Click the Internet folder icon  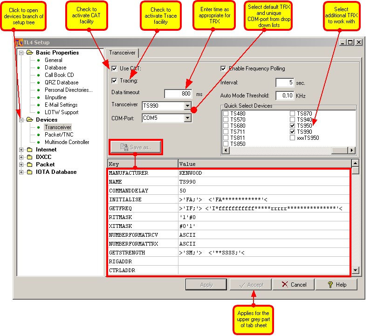click(x=29, y=150)
